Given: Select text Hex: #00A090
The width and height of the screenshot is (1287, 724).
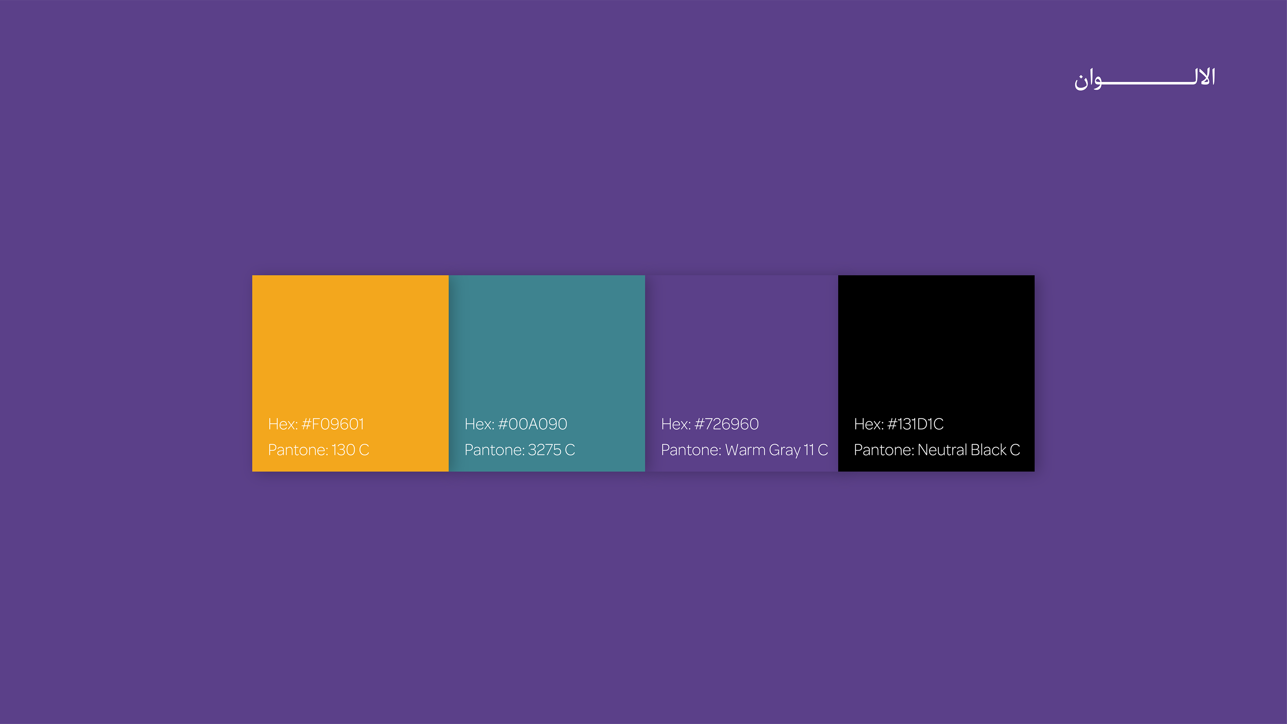Looking at the screenshot, I should 515,424.
